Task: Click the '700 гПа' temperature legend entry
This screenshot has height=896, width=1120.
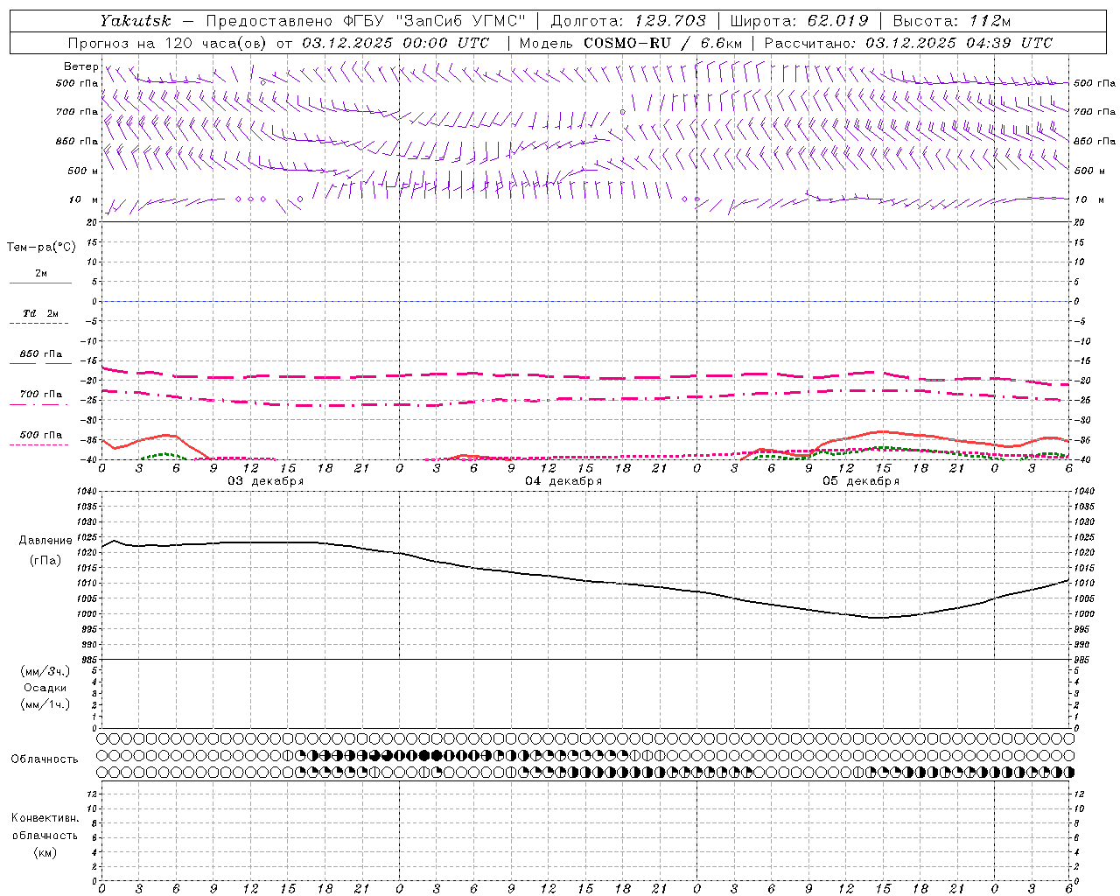Action: point(41,395)
